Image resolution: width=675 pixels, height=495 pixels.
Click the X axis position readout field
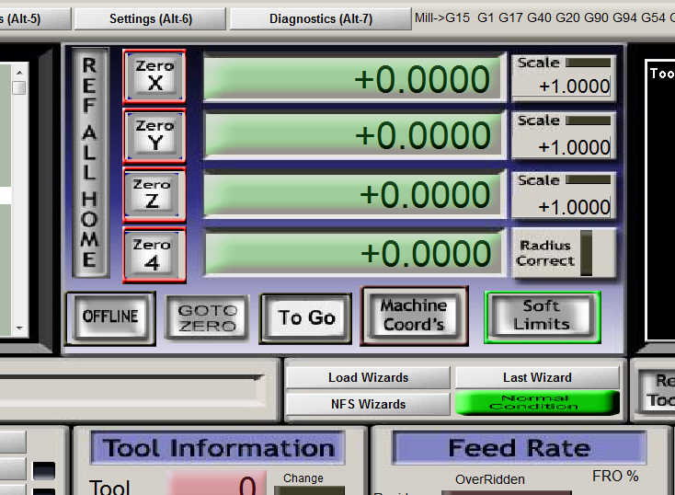pos(354,78)
